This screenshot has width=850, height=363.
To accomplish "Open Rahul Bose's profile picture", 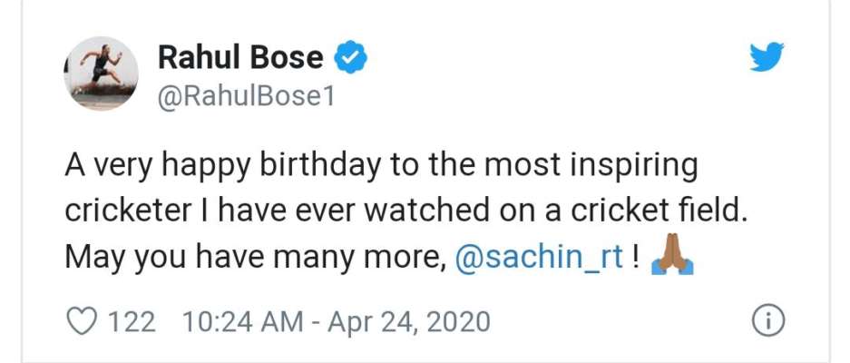I will pyautogui.click(x=102, y=74).
